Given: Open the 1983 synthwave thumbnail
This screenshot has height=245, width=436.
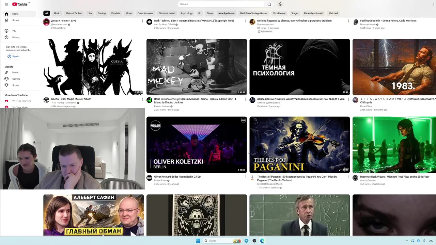Looking at the screenshot, I should pyautogui.click(x=394, y=67).
